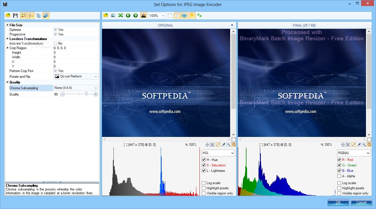The height and width of the screenshot is (209, 376).
Task: Click the Quality slider thumb
Action: (x=86, y=94)
